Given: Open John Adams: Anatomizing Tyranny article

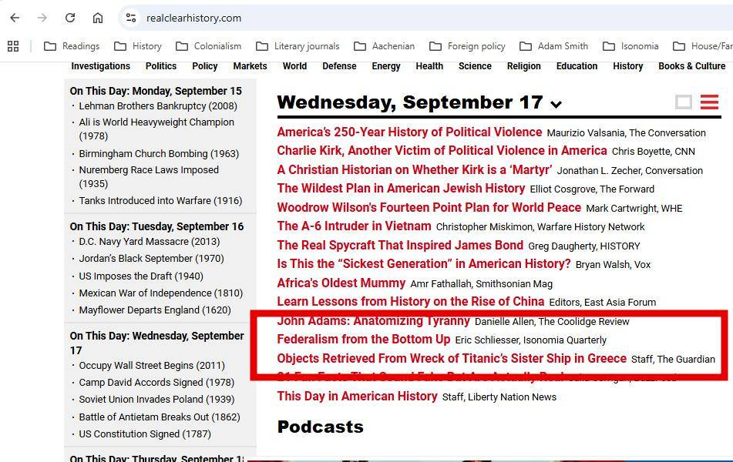Looking at the screenshot, I should (373, 321).
